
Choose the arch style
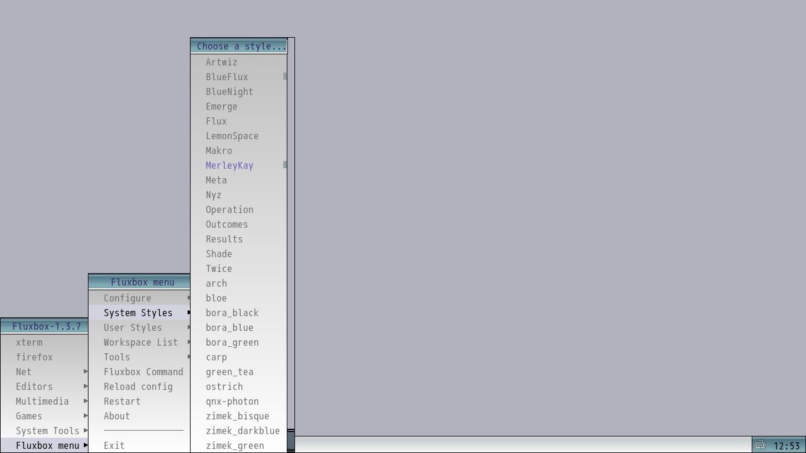tap(239, 283)
